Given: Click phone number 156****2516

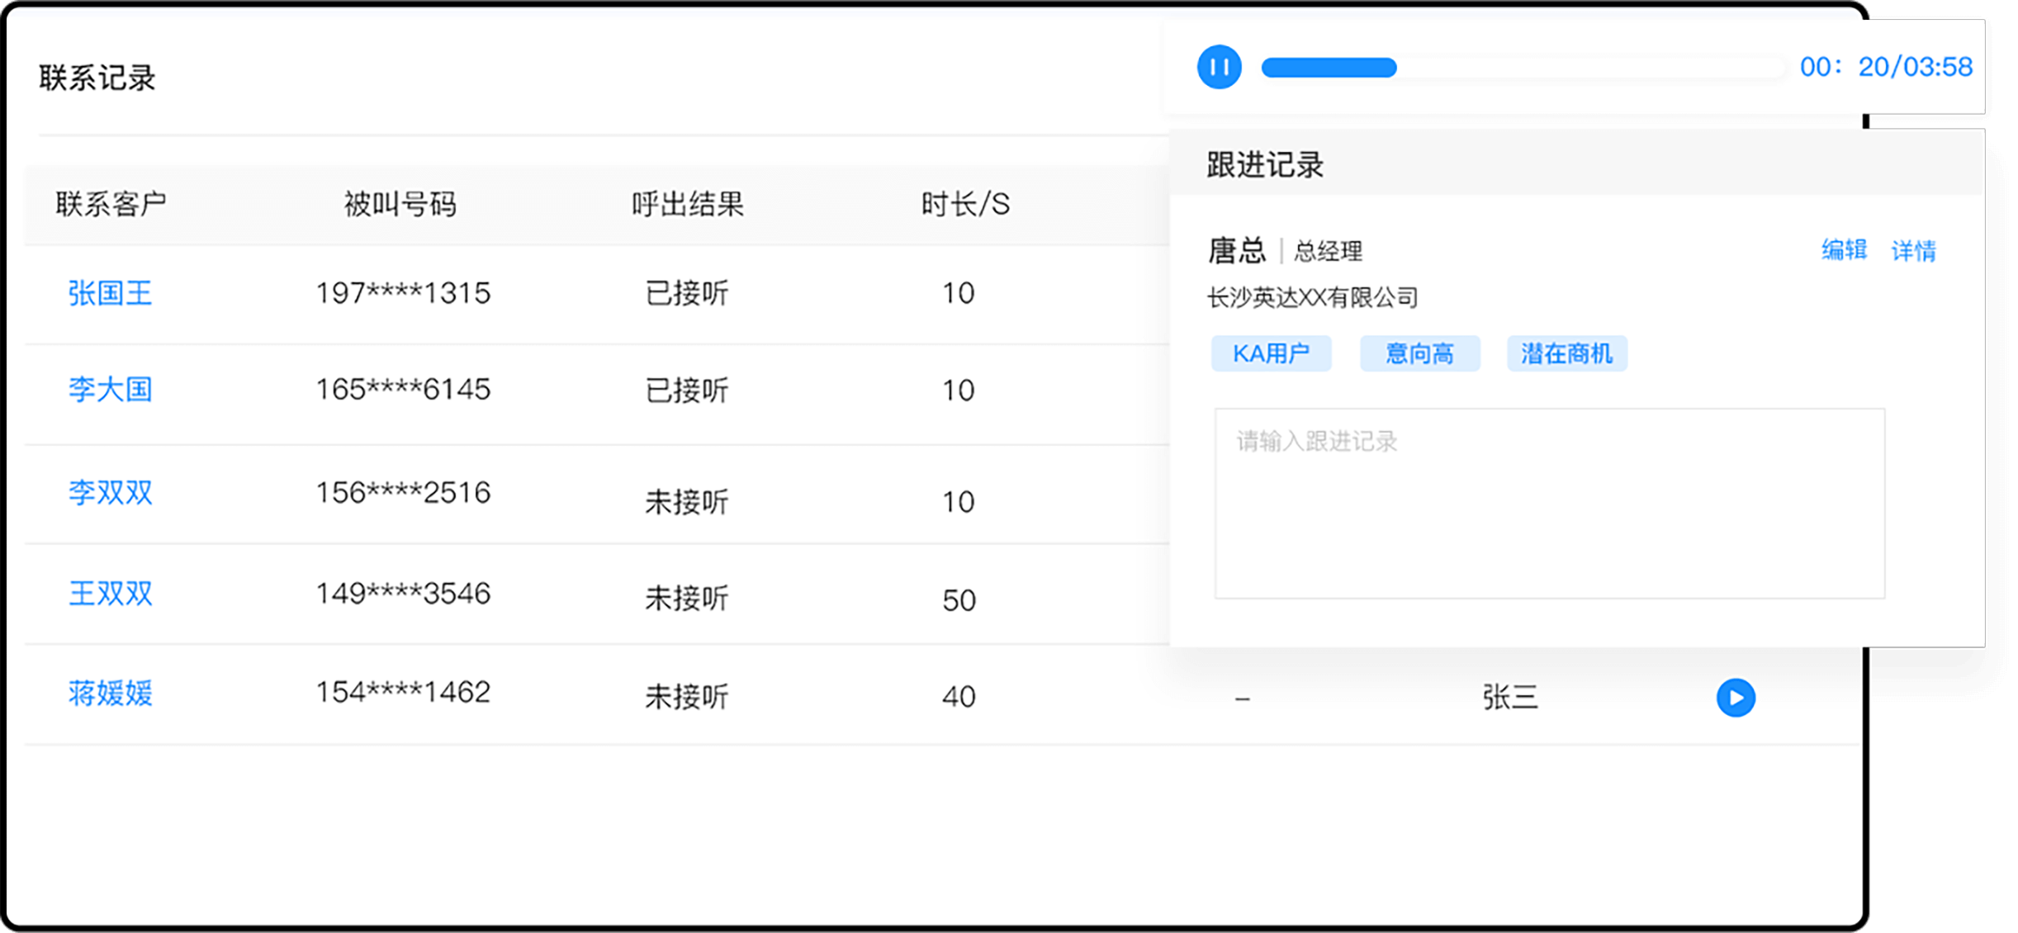Looking at the screenshot, I should point(403,493).
